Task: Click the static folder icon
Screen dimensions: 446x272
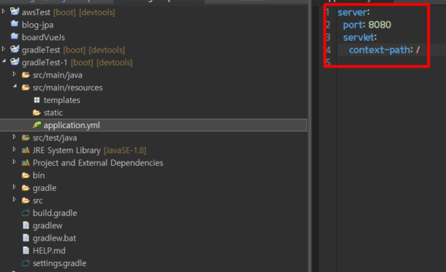Action: (x=37, y=112)
